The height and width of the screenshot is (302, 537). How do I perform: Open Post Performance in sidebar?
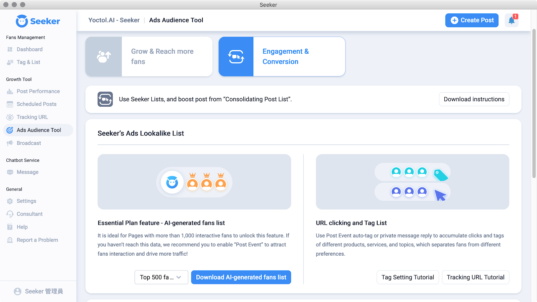coord(38,91)
